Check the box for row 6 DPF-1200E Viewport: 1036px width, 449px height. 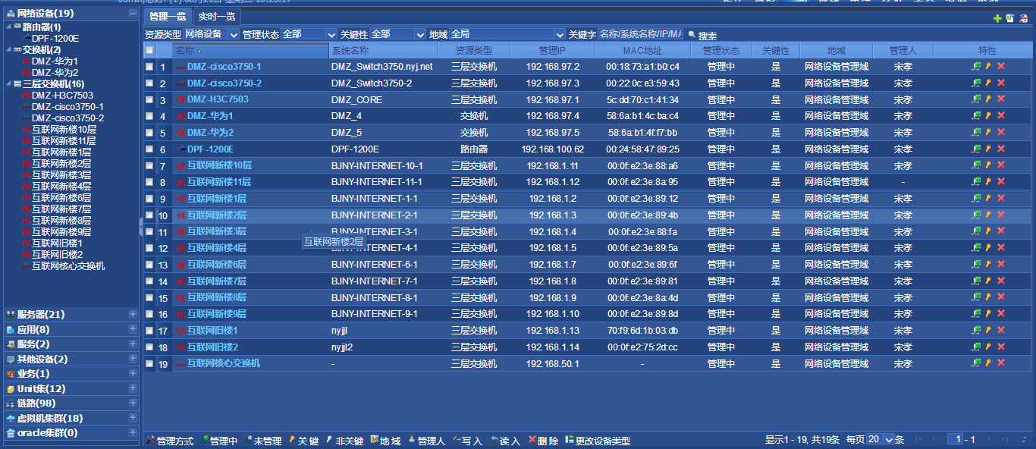click(149, 149)
